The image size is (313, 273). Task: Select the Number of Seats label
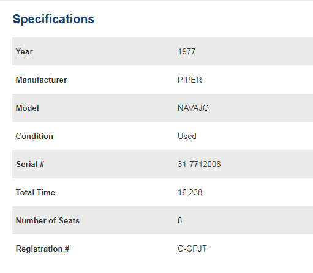(48, 220)
